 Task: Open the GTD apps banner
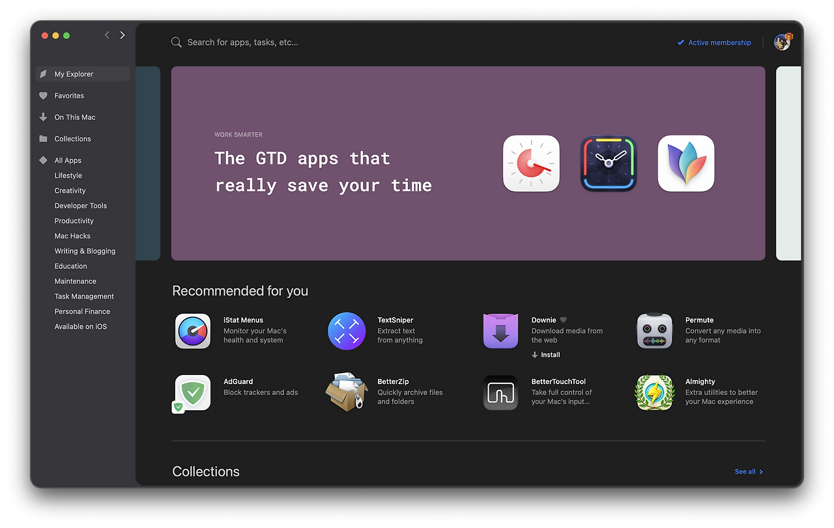point(468,163)
